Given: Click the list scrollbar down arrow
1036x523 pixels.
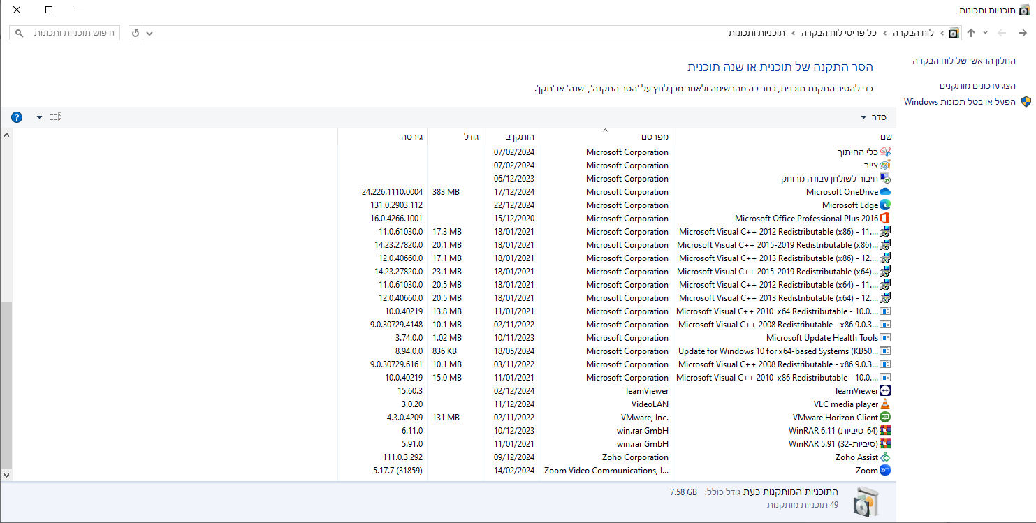Looking at the screenshot, I should (7, 475).
